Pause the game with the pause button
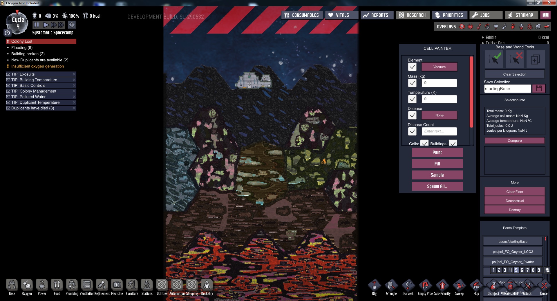The height and width of the screenshot is (301, 557). pyautogui.click(x=36, y=25)
